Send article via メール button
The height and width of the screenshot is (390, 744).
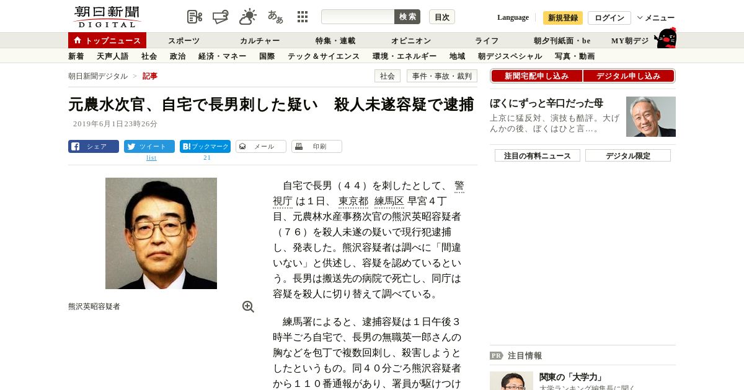click(261, 147)
